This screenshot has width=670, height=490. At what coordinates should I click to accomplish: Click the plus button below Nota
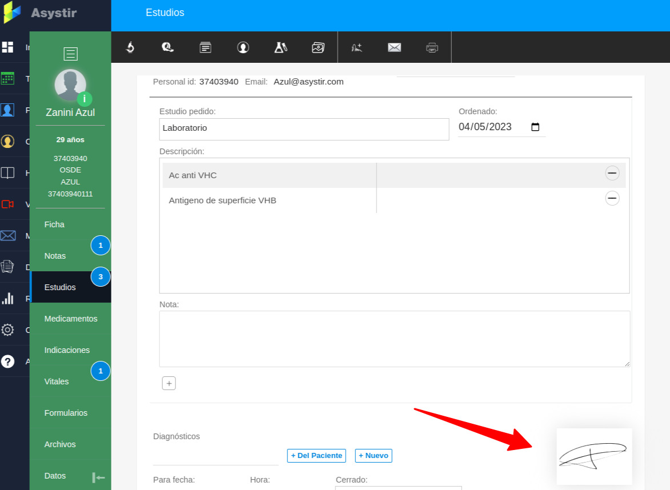pyautogui.click(x=168, y=383)
